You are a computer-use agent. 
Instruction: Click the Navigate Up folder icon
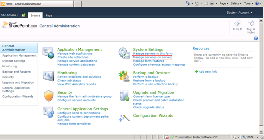click(23, 15)
